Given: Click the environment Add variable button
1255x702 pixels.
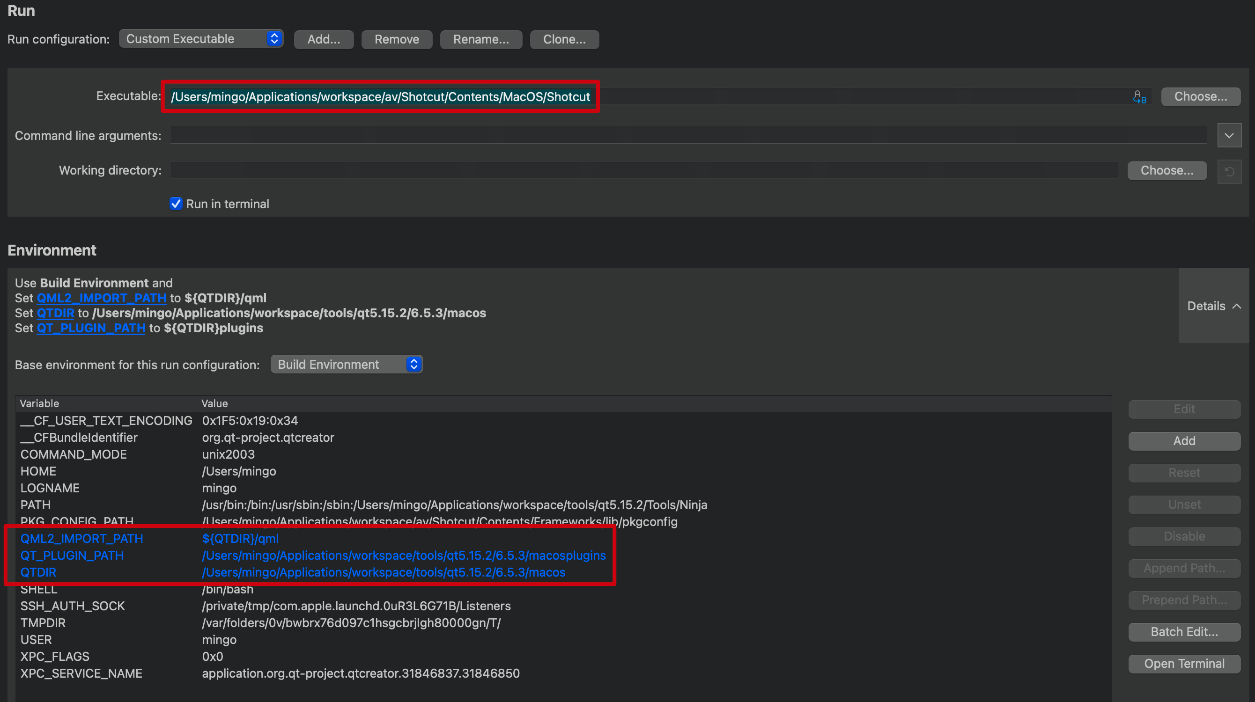Looking at the screenshot, I should point(1184,440).
